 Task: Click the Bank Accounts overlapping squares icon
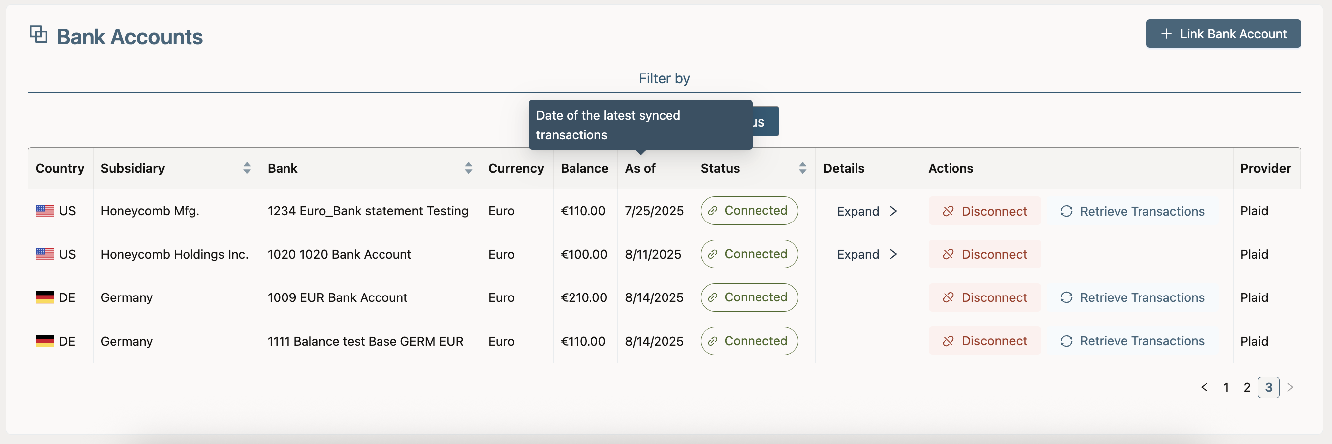tap(38, 35)
